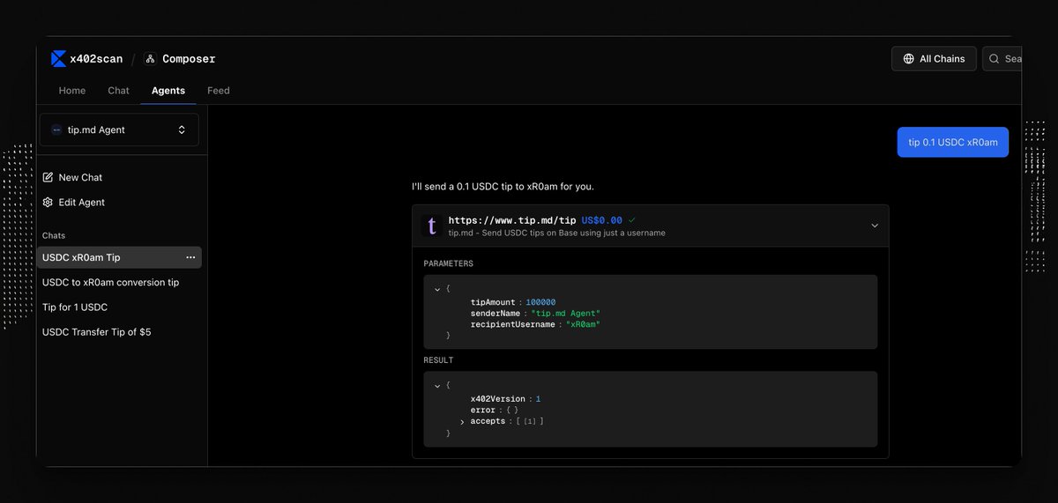Click the 'tip 0.1 USDC xR0am' message bubble
Screen dimensions: 1058x503
[953, 142]
